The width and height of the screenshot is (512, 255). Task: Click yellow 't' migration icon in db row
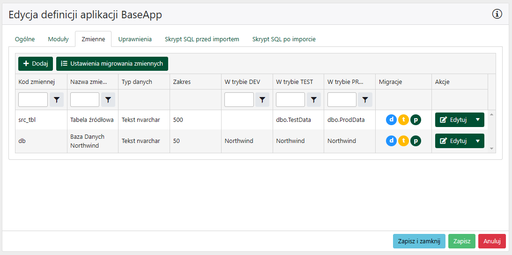[404, 141]
